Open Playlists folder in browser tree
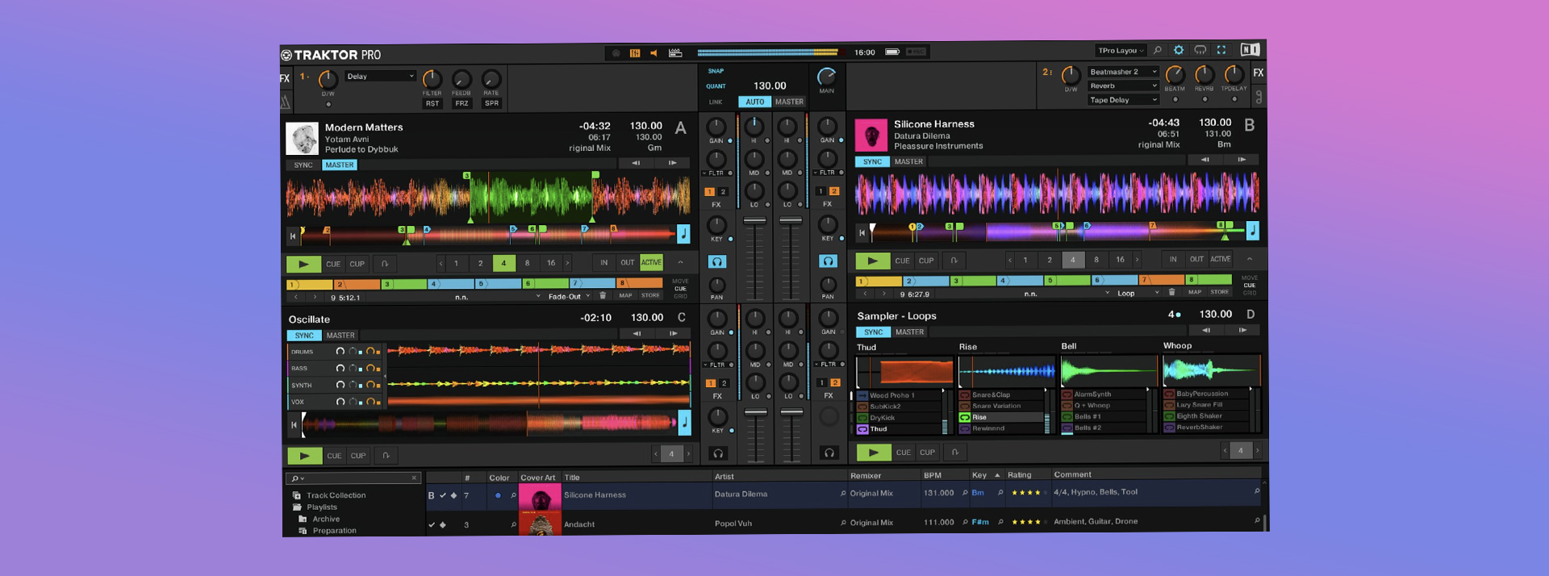The height and width of the screenshot is (576, 1549). tap(321, 507)
